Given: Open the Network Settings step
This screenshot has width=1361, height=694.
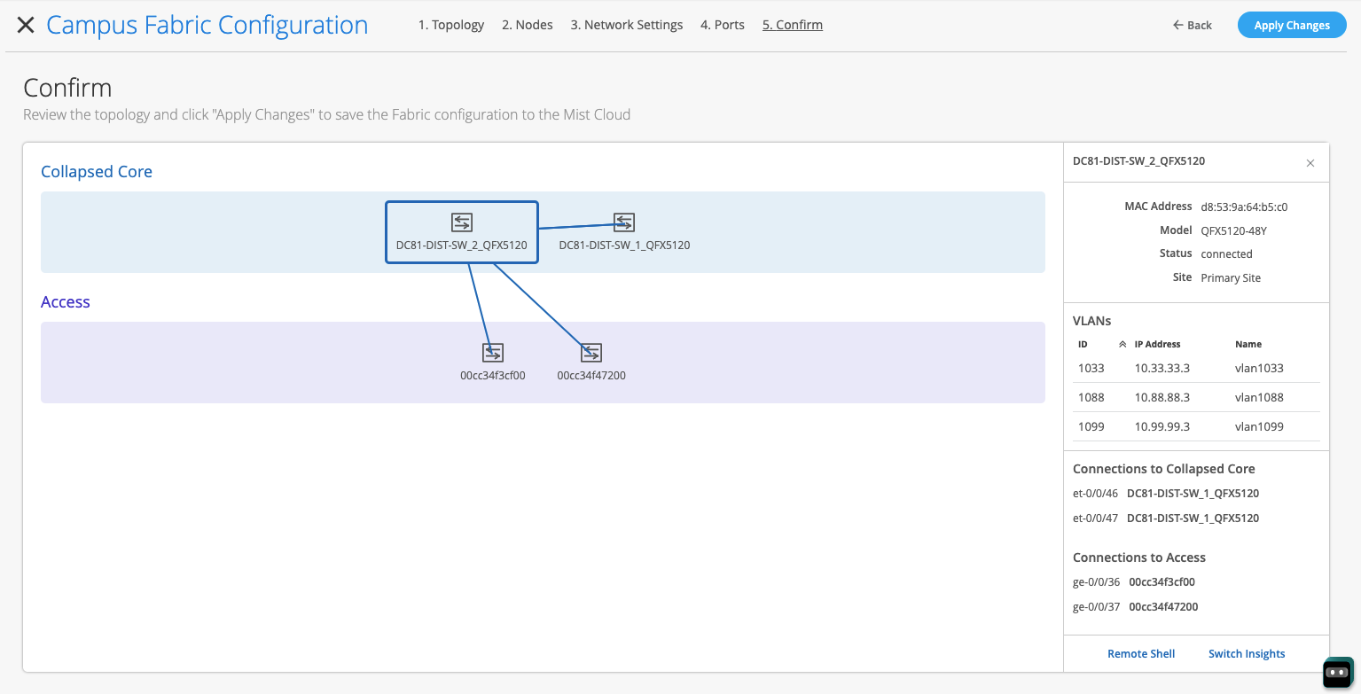Looking at the screenshot, I should click(x=626, y=25).
